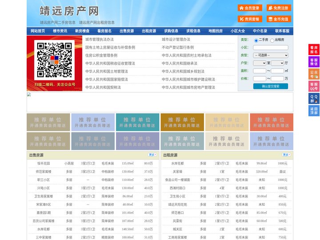Click the 客服微信 floating sidebar icon

point(314,62)
